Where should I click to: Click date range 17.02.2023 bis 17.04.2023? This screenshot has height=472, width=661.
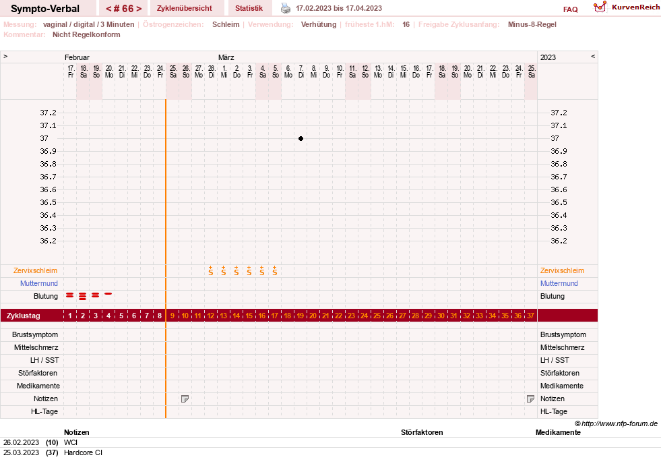[x=339, y=8]
